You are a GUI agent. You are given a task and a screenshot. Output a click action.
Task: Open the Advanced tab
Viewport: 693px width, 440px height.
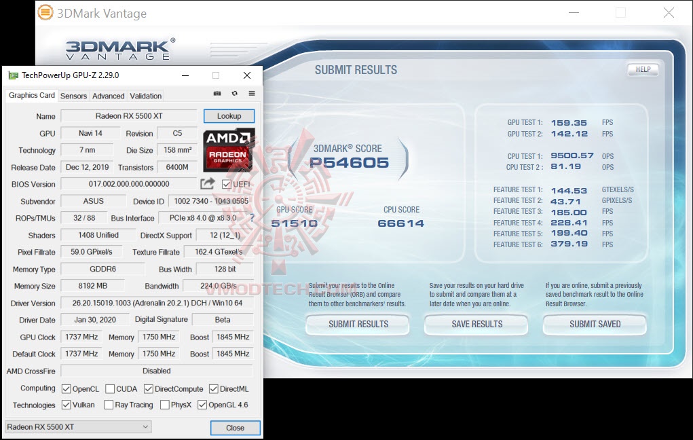[109, 96]
